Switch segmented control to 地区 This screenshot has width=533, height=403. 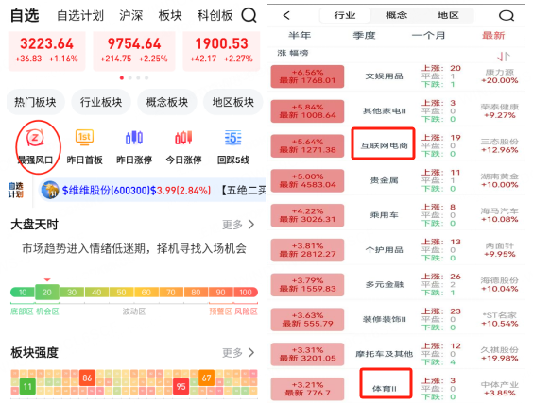pyautogui.click(x=448, y=15)
